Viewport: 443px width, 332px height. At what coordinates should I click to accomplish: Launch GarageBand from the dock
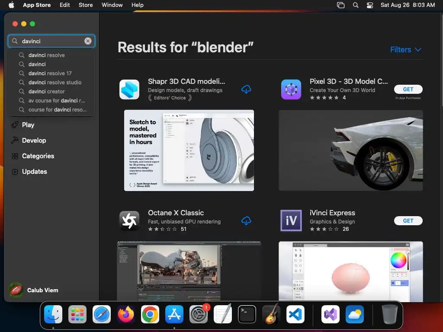[x=271, y=314]
